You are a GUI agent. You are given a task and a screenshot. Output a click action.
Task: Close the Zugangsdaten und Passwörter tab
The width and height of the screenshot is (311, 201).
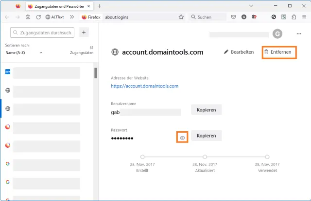88,6
